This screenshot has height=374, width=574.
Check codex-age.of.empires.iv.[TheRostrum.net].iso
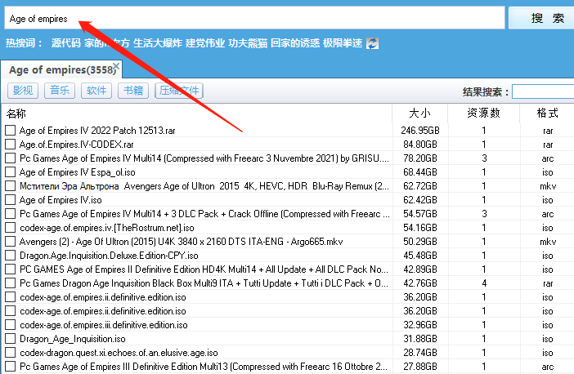tap(11, 227)
